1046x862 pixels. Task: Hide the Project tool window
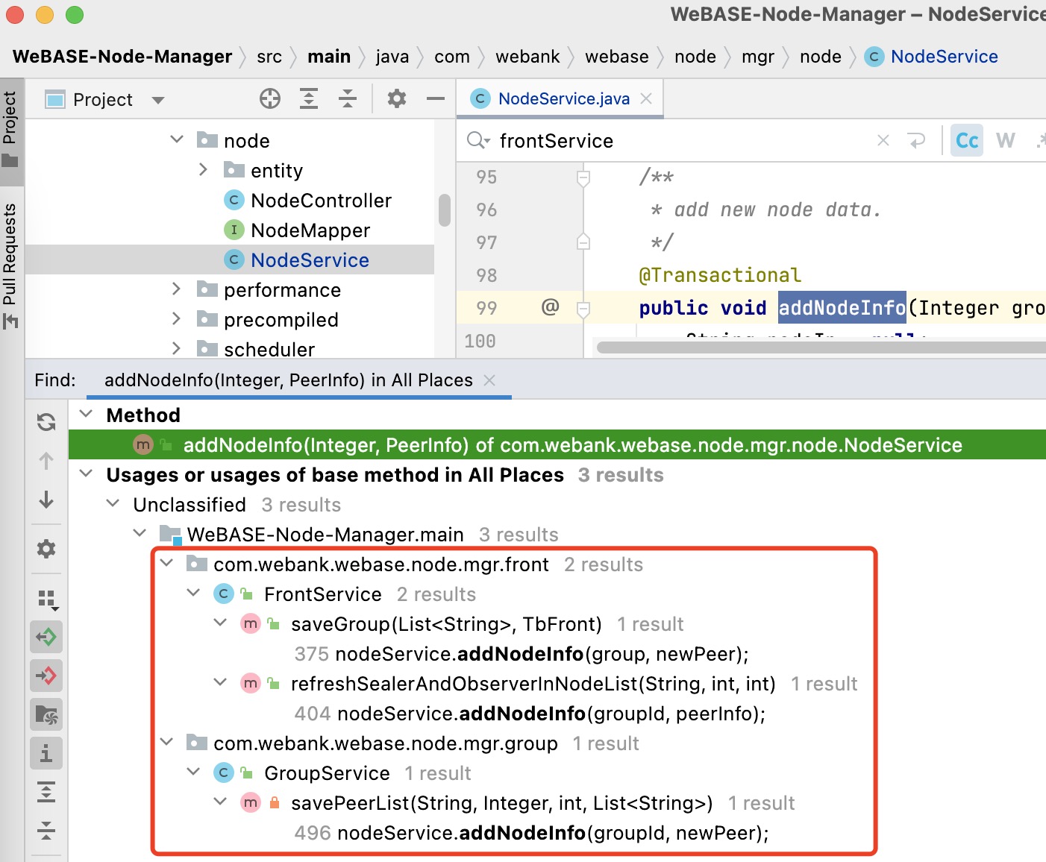[x=436, y=98]
